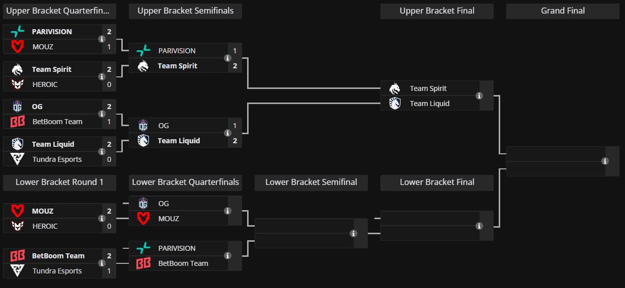Open info for OG vs MOUZ lower quarterfinal
This screenshot has height=288, width=625.
(x=227, y=211)
